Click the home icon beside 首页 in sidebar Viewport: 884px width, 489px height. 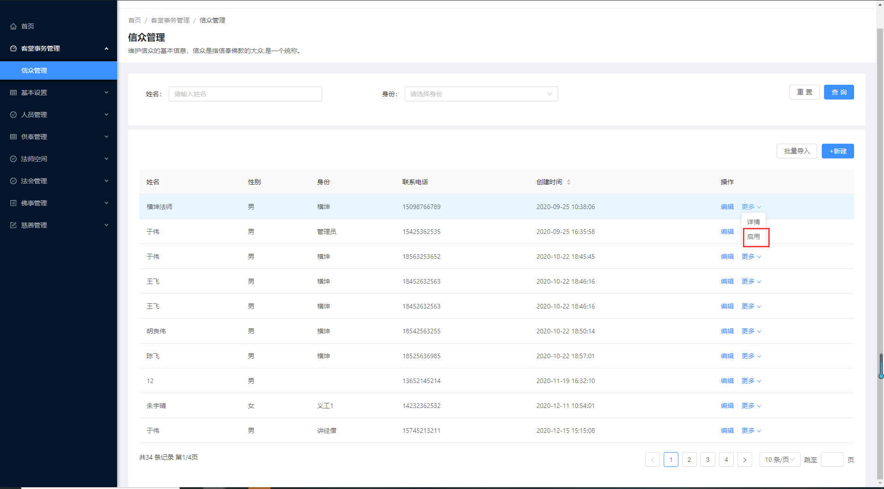13,26
